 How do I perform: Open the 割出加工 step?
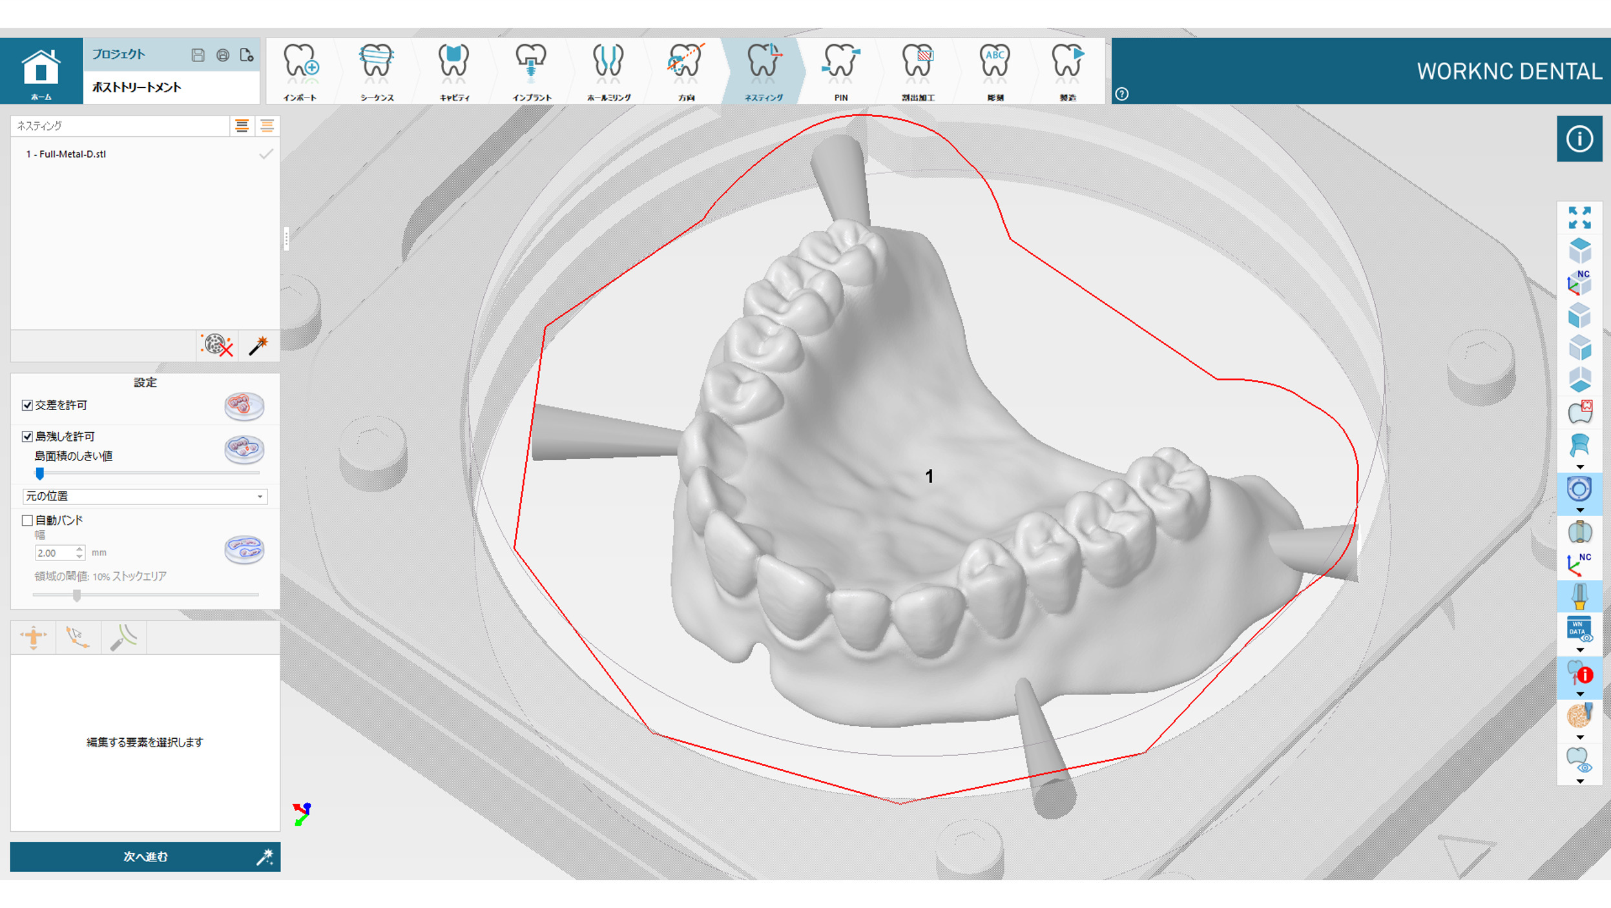[918, 72]
